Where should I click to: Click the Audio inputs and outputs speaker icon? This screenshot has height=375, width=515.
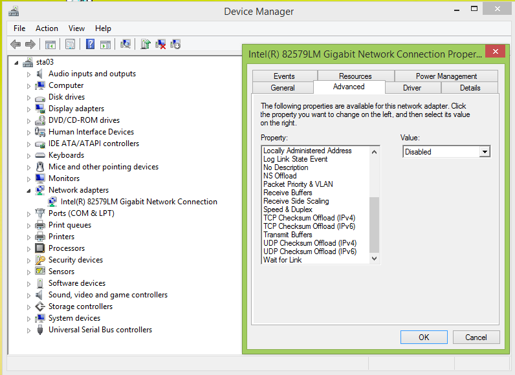pyautogui.click(x=39, y=74)
